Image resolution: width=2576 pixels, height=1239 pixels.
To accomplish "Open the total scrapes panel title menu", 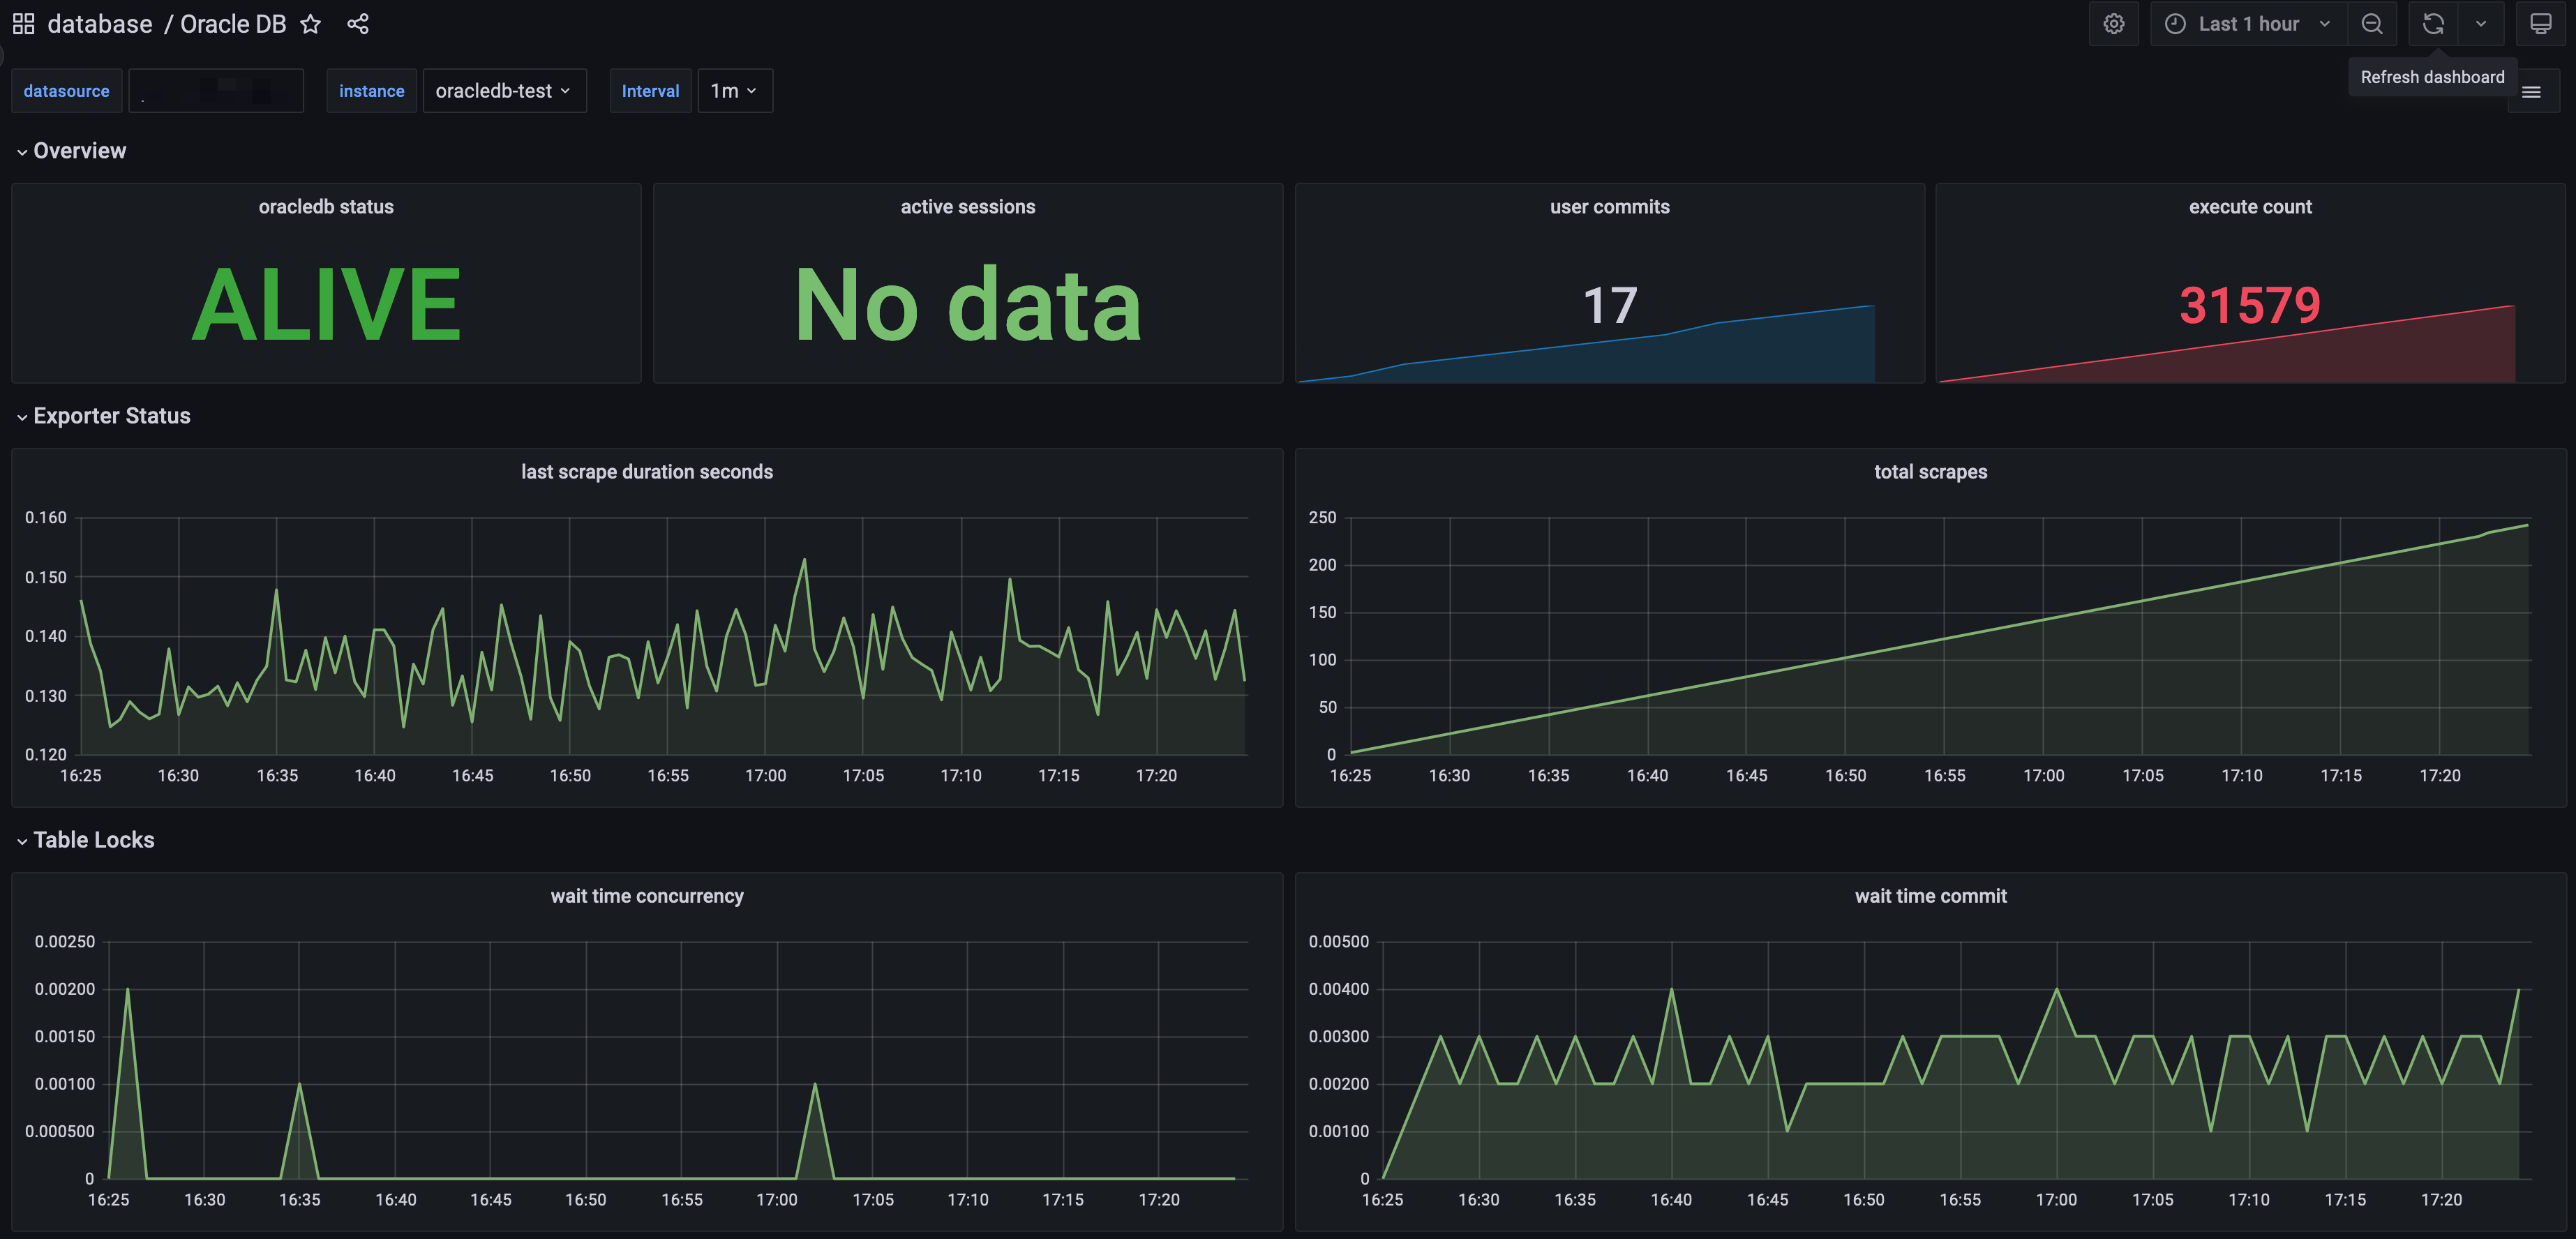I will 1930,472.
